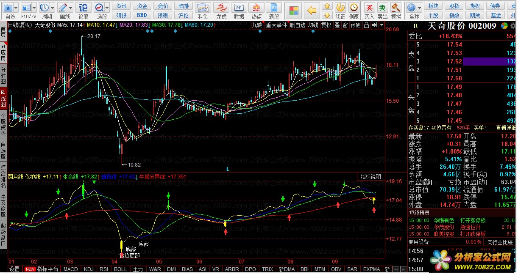
Task: Toggle the 均线 moving average display
Action: [x=313, y=25]
